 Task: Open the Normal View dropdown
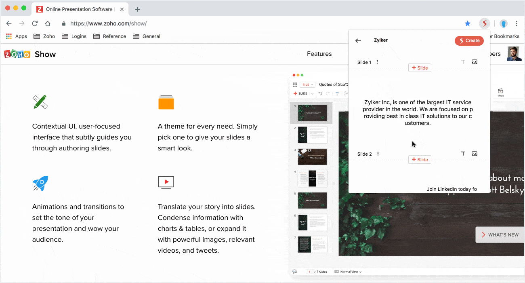(x=348, y=272)
